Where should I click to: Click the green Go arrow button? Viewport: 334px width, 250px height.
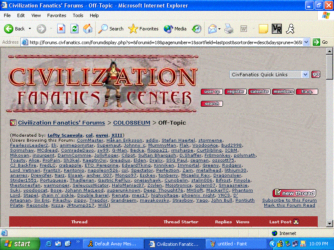coord(316,42)
